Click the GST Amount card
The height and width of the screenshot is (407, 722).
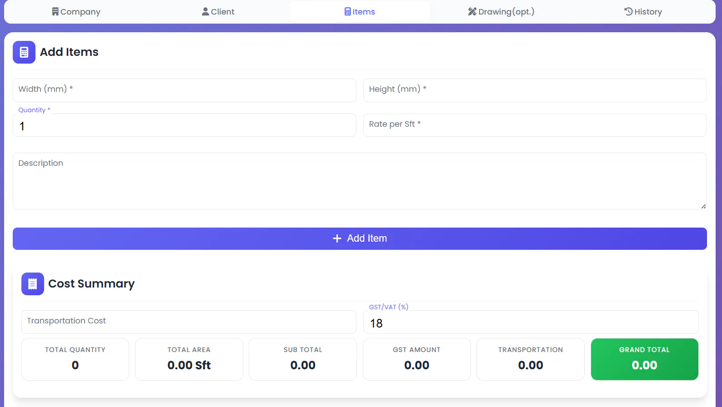point(417,359)
